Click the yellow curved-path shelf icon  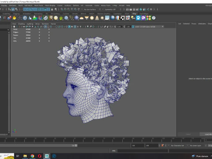coord(71,18)
